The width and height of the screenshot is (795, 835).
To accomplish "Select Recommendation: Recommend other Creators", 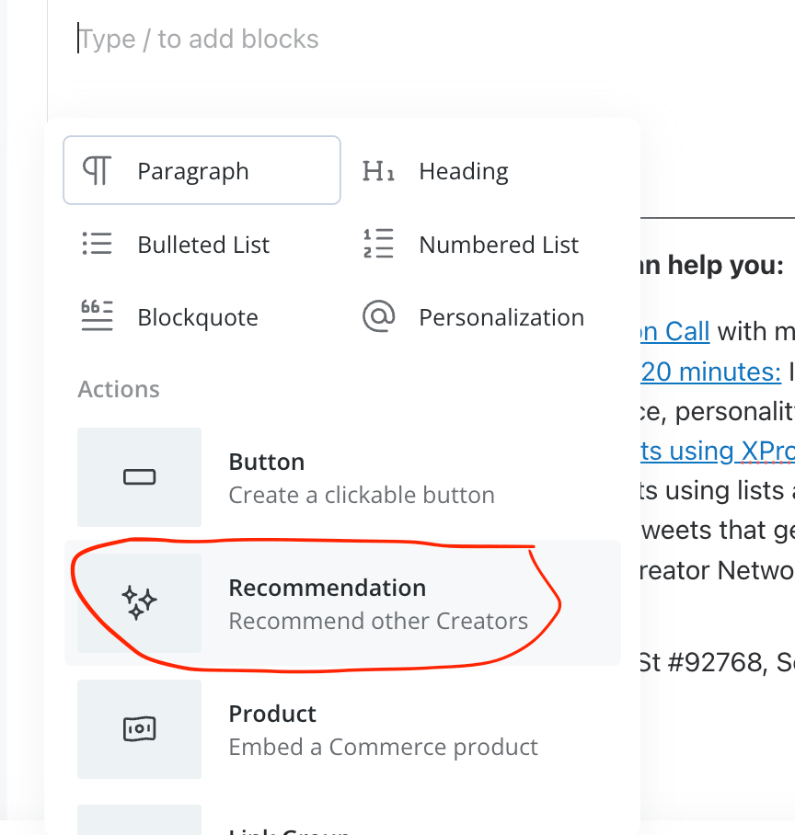I will 342,603.
